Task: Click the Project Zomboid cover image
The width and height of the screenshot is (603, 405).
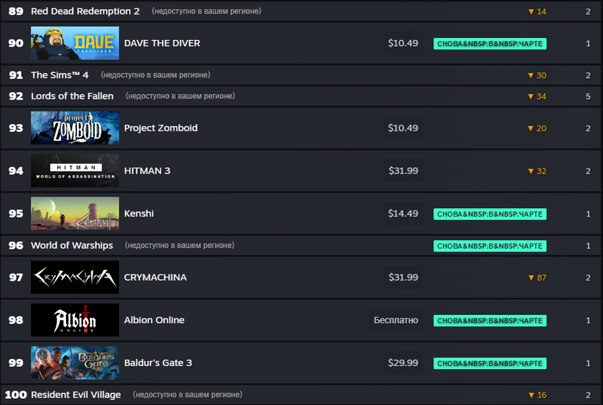Action: pos(74,129)
